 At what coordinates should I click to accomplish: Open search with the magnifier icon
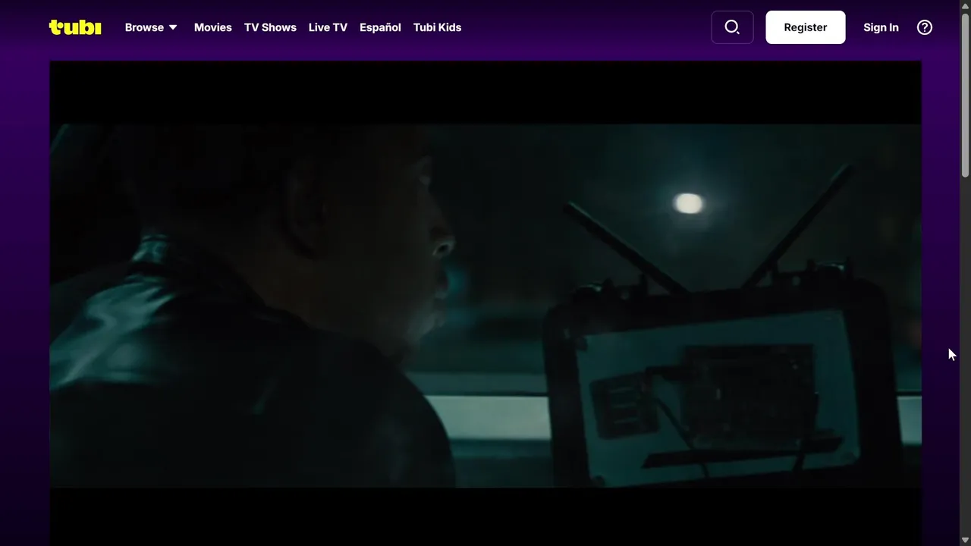point(732,27)
